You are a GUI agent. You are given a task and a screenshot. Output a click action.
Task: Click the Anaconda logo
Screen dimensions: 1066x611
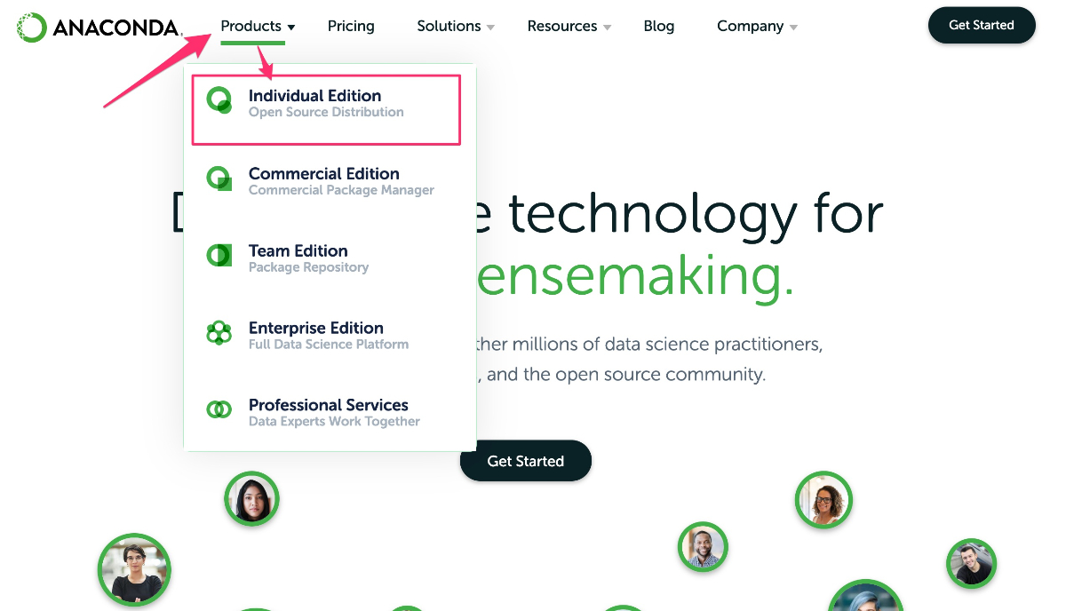98,28
